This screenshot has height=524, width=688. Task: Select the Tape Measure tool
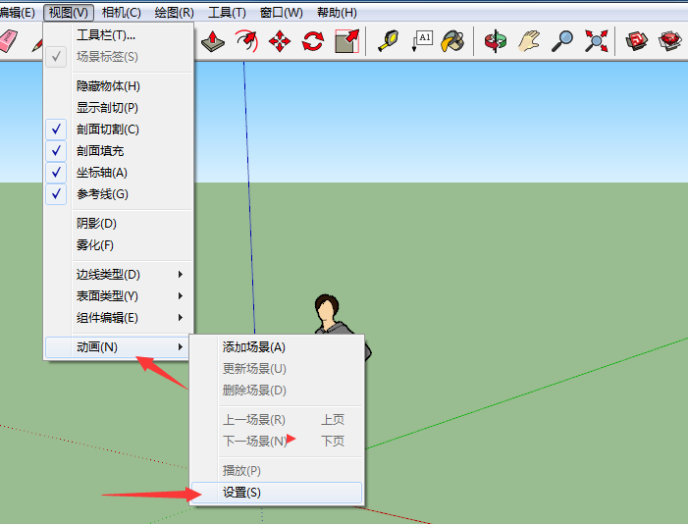click(389, 41)
